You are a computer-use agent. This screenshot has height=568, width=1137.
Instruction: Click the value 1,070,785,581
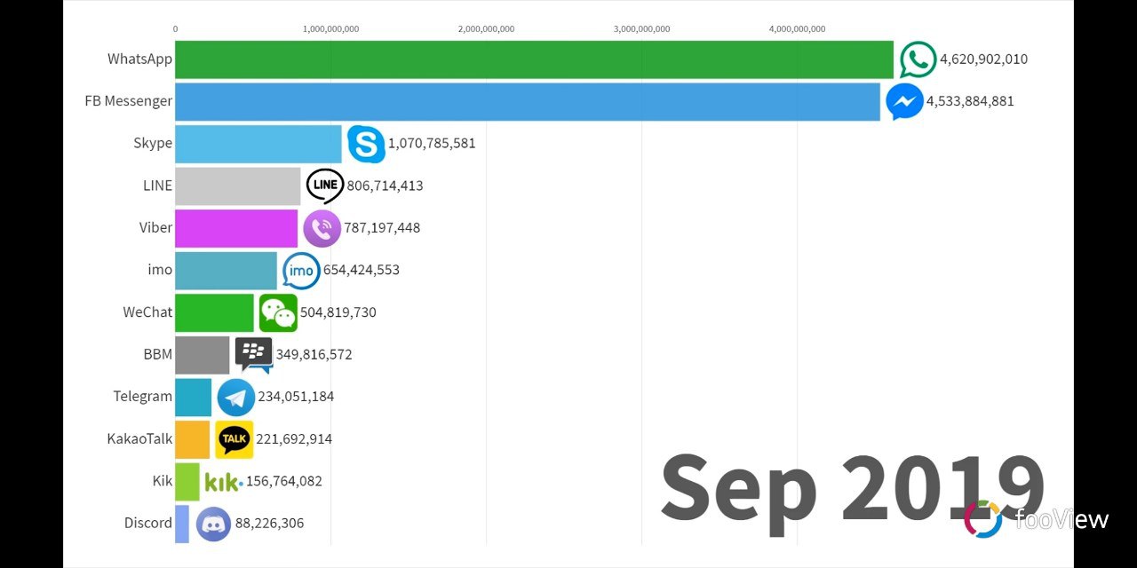point(432,144)
